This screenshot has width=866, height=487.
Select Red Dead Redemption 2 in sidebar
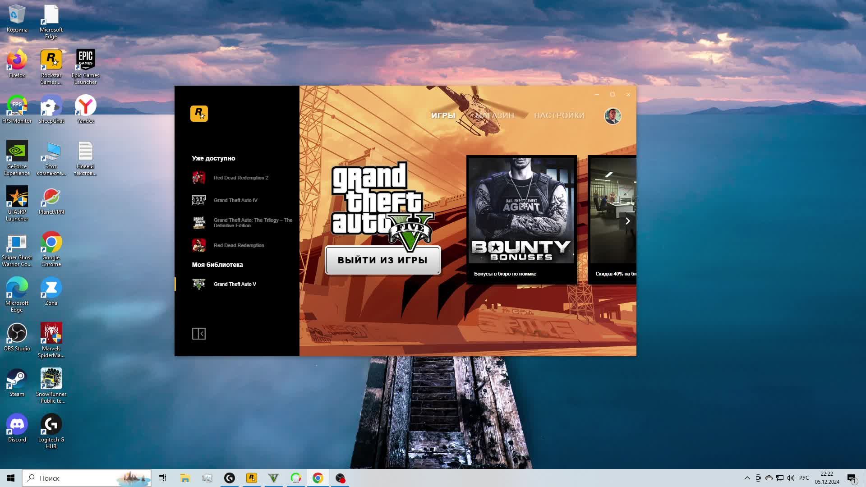point(240,178)
